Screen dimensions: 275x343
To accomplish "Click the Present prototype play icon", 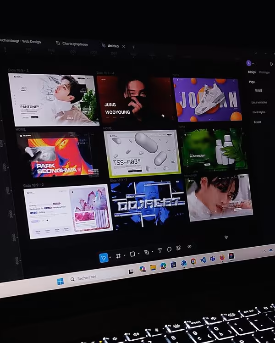I will (271, 64).
